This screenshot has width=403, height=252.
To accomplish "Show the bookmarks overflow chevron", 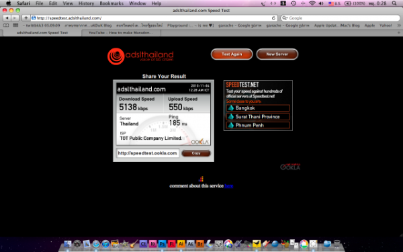I will pos(399,26).
